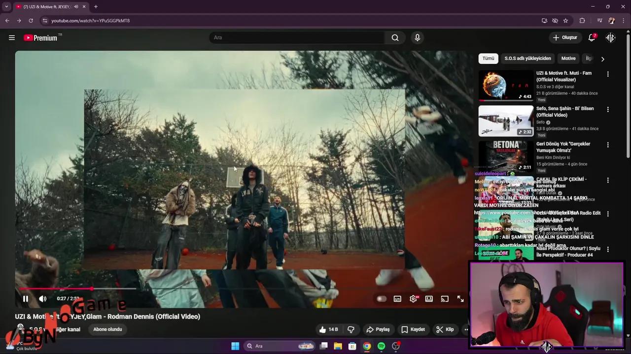The image size is (631, 354).
Task: Switch to the Motive filter chip
Action: (568, 58)
